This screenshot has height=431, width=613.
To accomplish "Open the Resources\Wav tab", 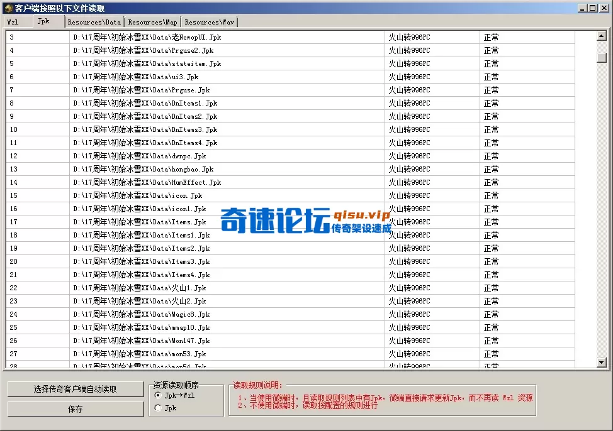I will pyautogui.click(x=208, y=21).
